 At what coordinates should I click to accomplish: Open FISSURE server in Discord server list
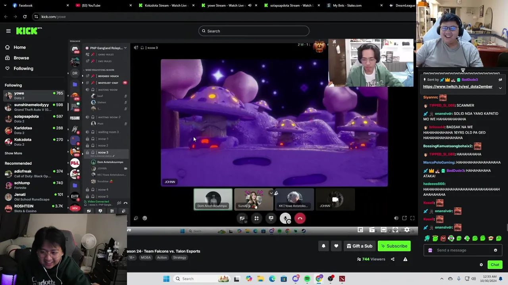coord(75,118)
